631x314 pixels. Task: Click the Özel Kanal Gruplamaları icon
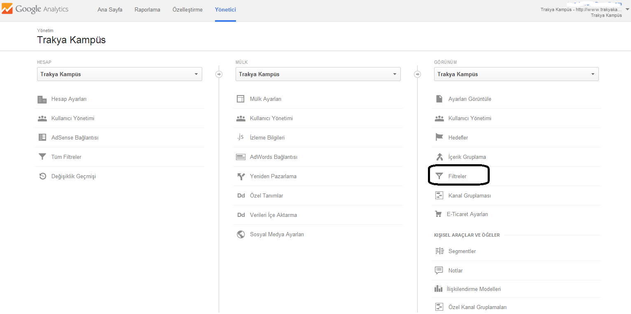click(x=439, y=307)
